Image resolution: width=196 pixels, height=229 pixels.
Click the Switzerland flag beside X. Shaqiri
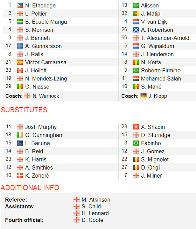click(136, 127)
